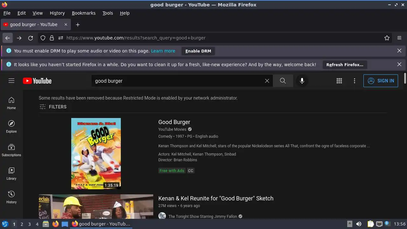
Task: Dismiss the Refresh Firefox notification bar
Action: coord(399,65)
